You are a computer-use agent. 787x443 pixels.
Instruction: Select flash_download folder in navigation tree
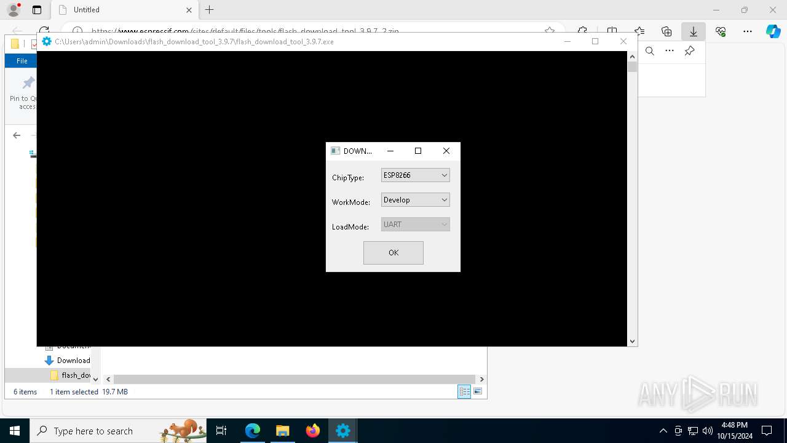[76, 375]
